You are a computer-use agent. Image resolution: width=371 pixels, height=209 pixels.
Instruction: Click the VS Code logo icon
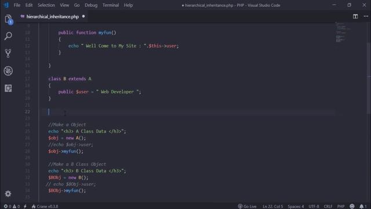[x=6, y=5]
